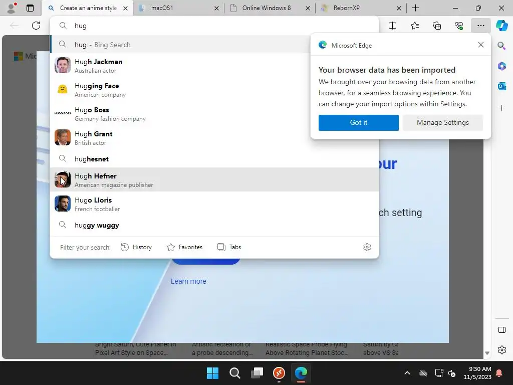Open the Settings and more ellipsis menu

[480, 26]
